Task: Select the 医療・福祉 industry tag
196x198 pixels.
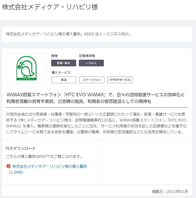Action: coord(64,63)
